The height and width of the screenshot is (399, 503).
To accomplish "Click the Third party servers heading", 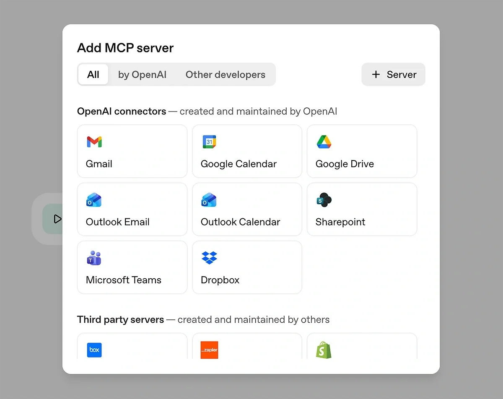I will 120,319.
